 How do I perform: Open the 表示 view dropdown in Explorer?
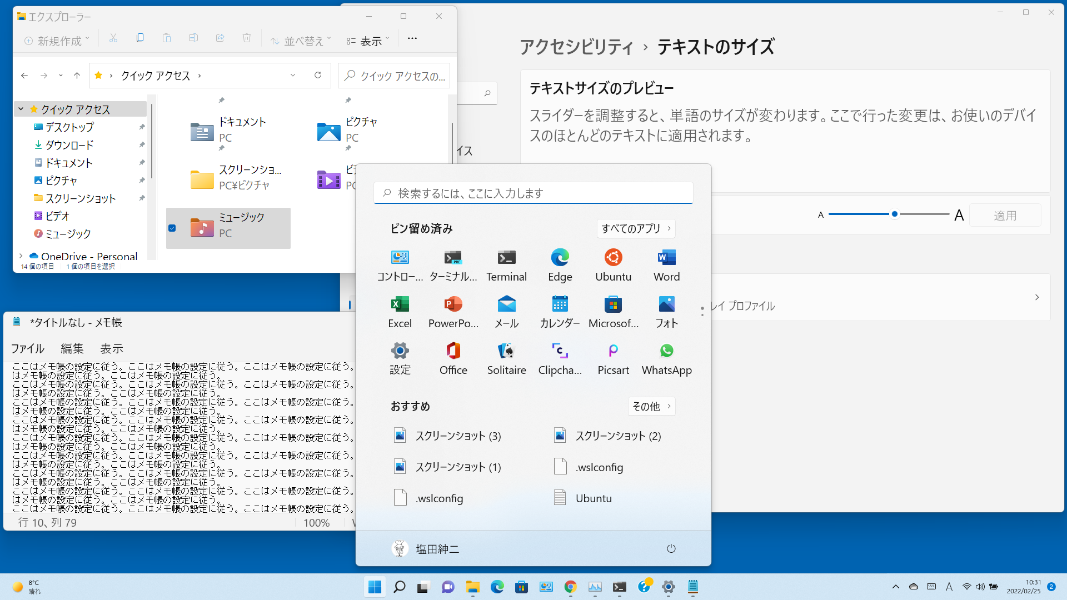coord(367,41)
